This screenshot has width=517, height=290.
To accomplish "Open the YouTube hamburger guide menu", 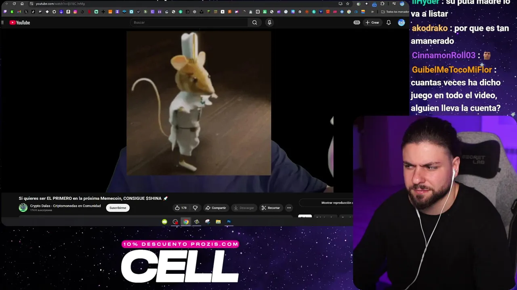I will 2,23.
